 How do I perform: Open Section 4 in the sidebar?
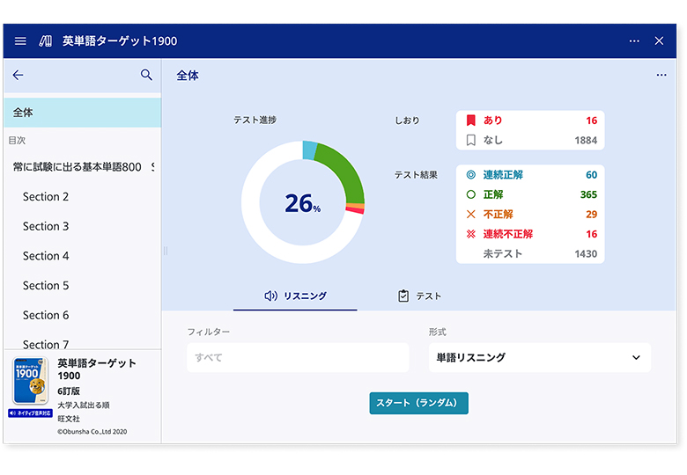click(x=46, y=256)
